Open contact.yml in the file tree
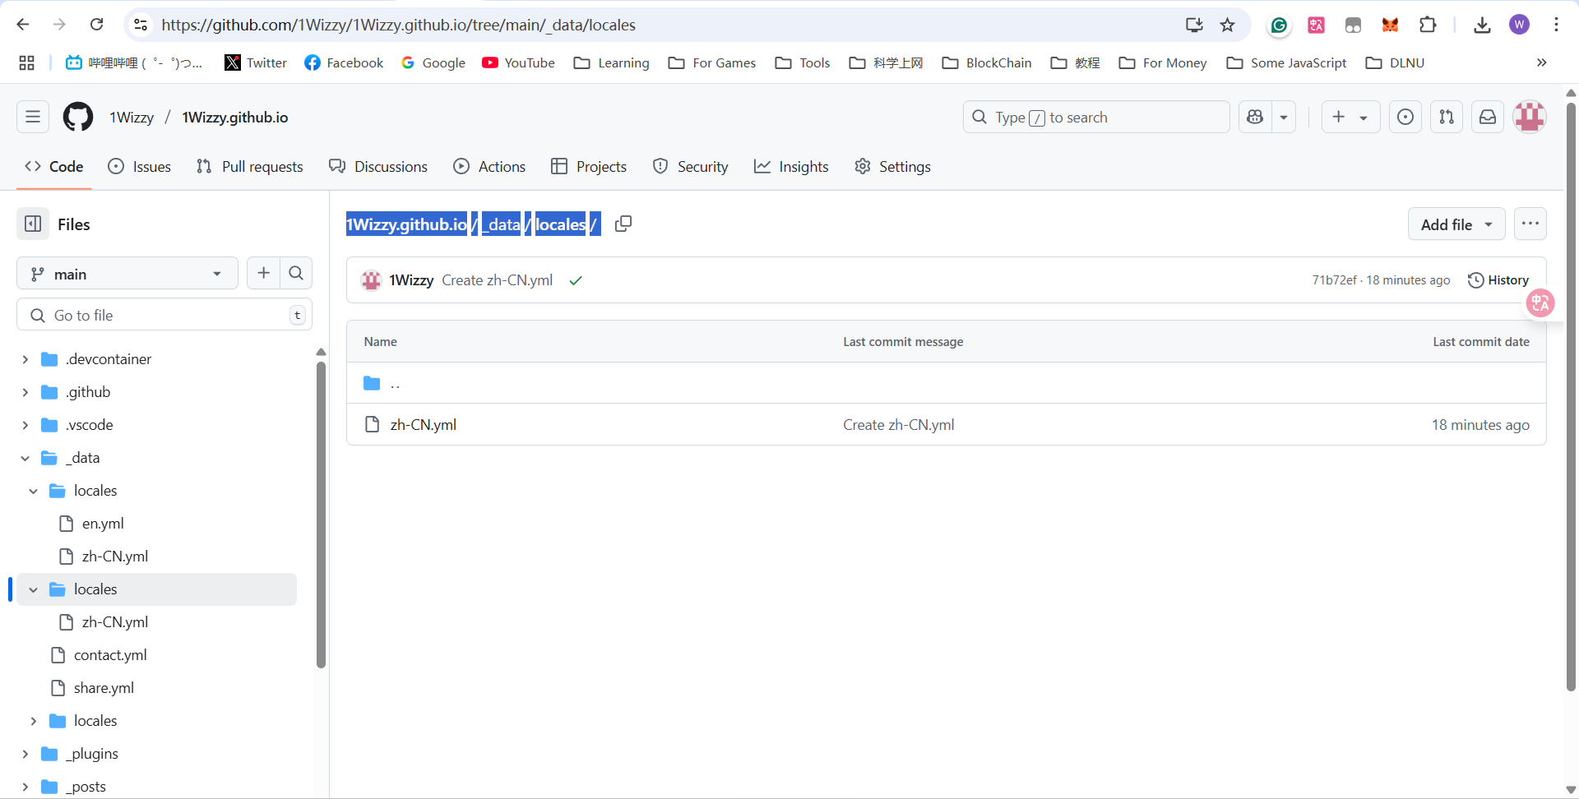 point(110,655)
